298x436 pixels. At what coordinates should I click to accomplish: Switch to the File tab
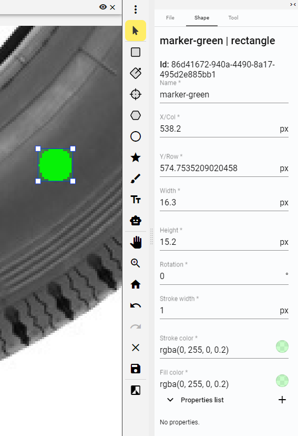pos(170,18)
